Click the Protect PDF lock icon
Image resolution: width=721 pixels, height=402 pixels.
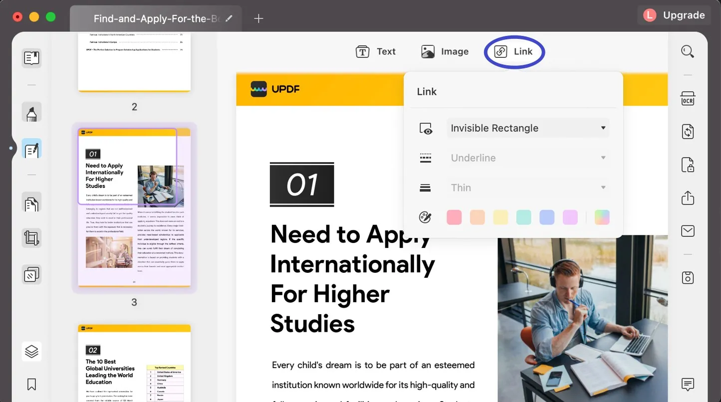click(688, 165)
